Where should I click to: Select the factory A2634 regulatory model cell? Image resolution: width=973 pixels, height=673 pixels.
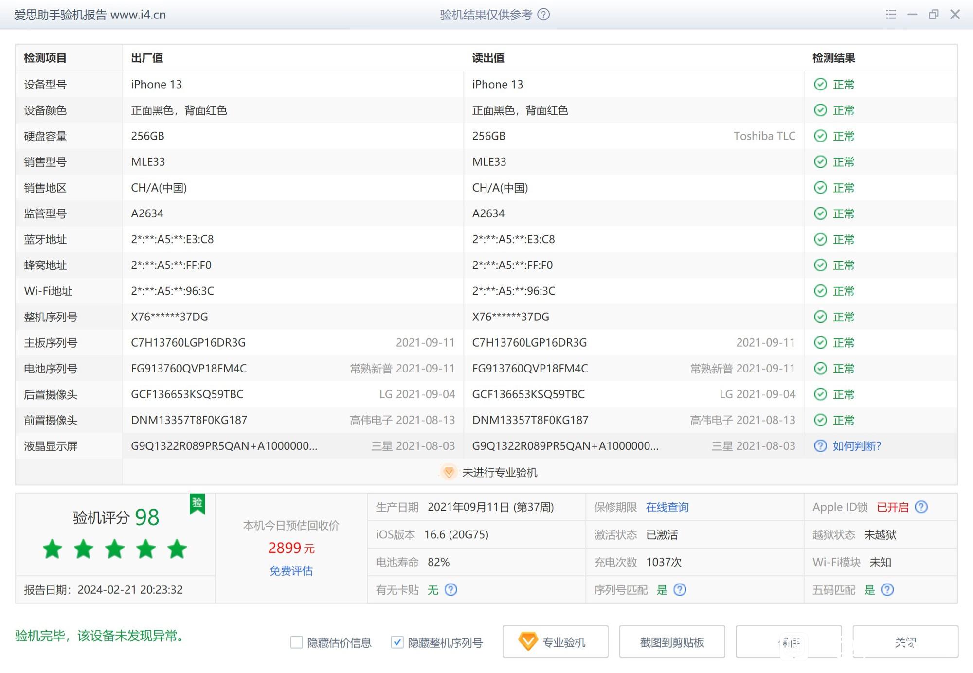click(x=147, y=213)
